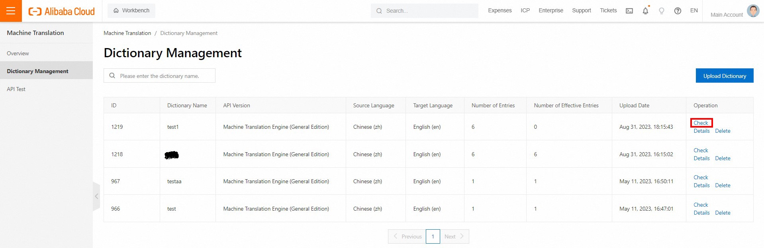Open the Expenses menu

500,11
